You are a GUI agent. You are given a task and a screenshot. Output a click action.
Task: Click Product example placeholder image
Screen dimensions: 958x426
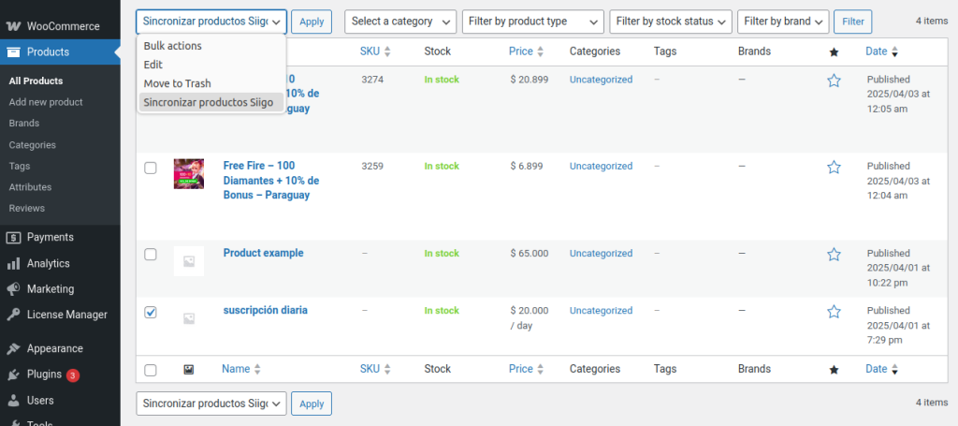[189, 261]
